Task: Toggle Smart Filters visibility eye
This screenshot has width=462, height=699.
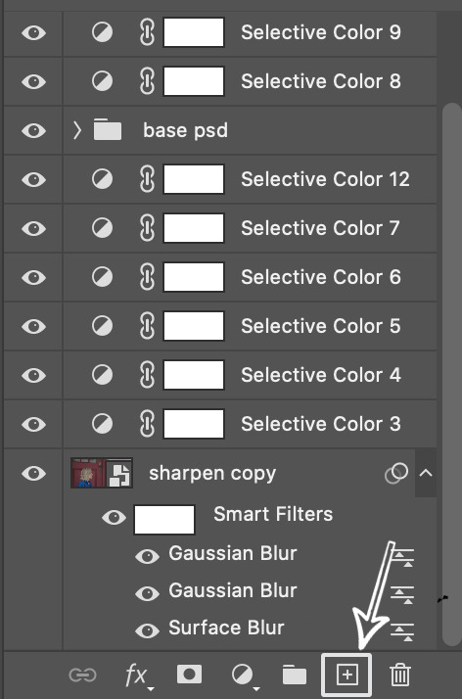Action: point(115,518)
